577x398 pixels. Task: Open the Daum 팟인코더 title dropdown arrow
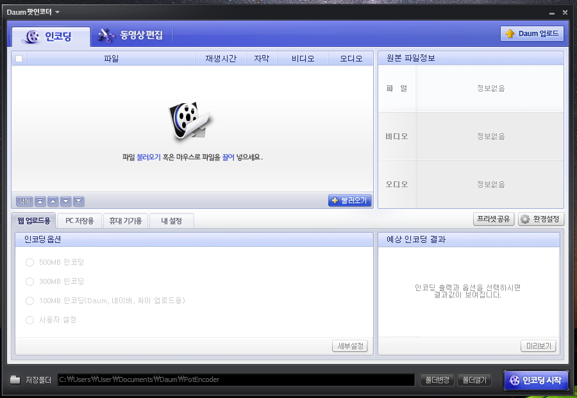pos(57,12)
